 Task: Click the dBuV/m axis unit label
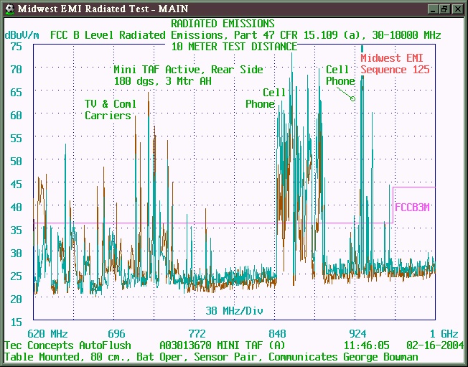(x=22, y=34)
